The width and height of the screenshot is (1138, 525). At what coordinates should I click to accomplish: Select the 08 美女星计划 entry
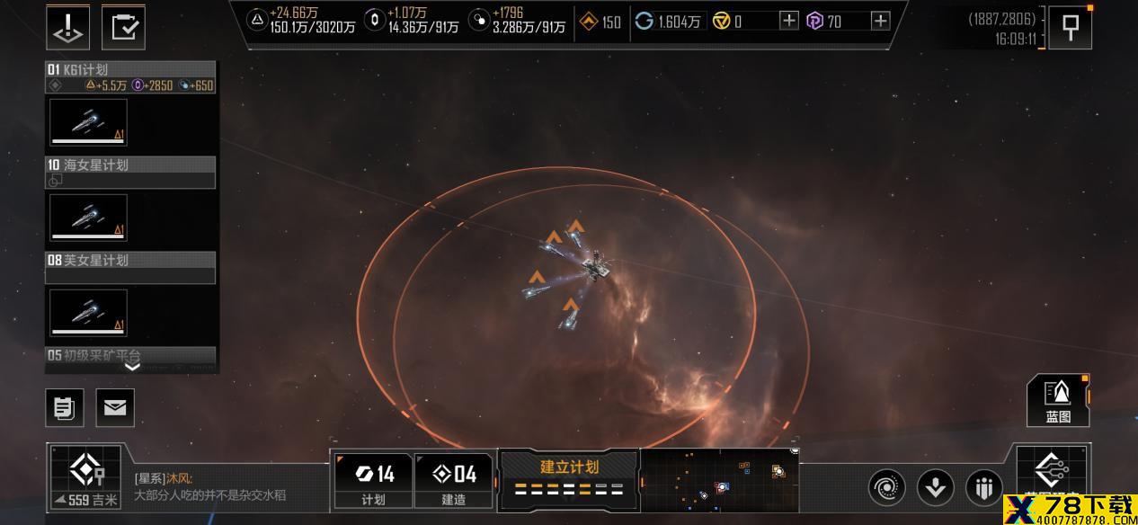click(130, 268)
